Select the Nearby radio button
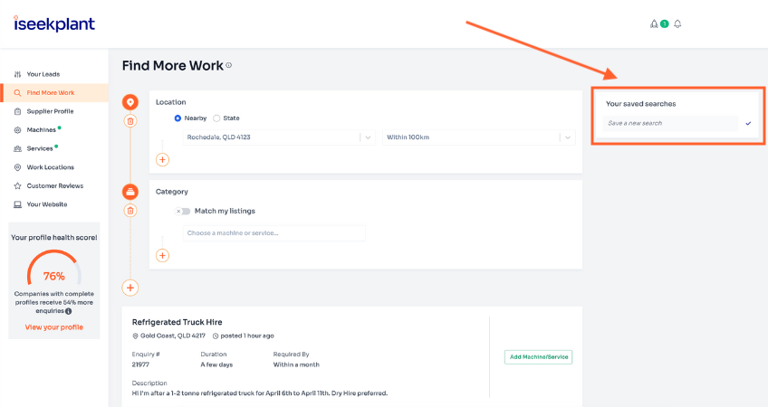 point(178,118)
